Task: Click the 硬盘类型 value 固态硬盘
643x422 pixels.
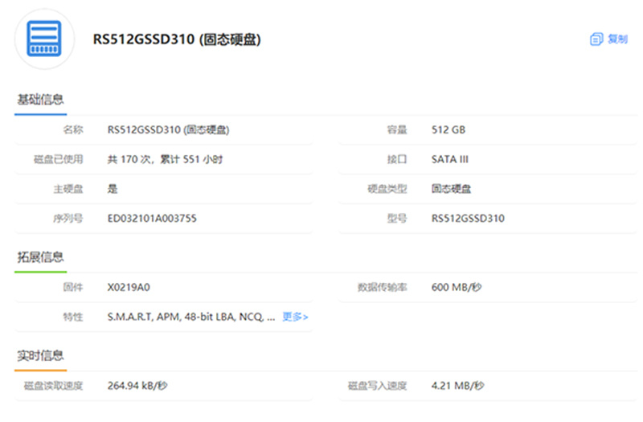Action: [x=451, y=189]
